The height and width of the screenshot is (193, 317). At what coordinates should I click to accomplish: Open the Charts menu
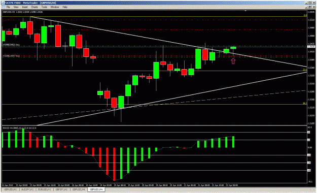(34, 7)
